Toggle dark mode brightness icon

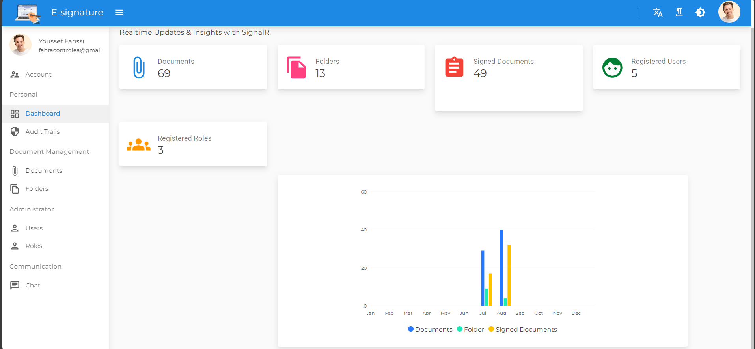tap(700, 13)
